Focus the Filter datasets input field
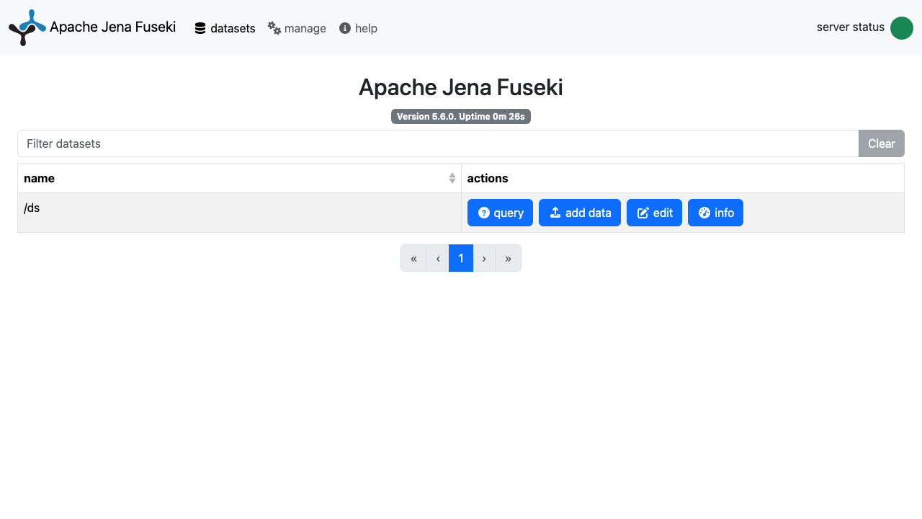 (438, 143)
